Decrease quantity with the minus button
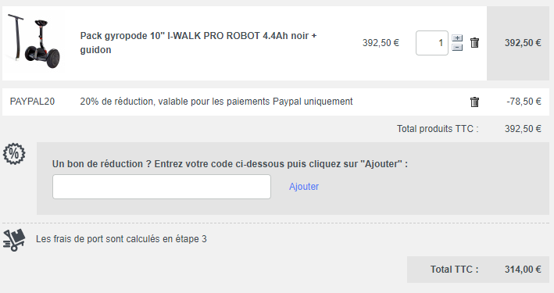554x293 pixels. 457,48
